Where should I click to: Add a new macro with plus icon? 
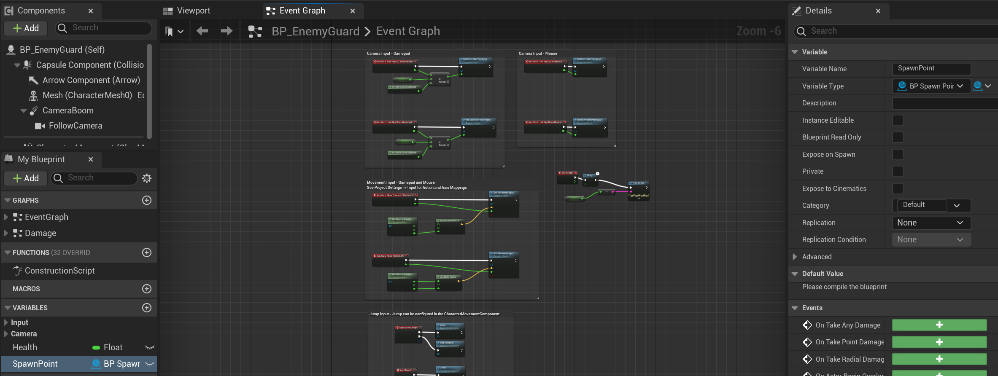click(147, 289)
